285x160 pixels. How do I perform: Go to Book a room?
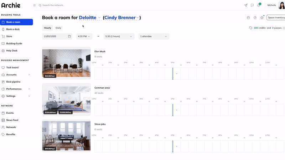coord(16,22)
